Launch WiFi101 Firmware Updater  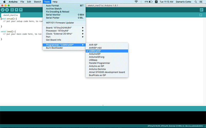[x=64, y=23]
